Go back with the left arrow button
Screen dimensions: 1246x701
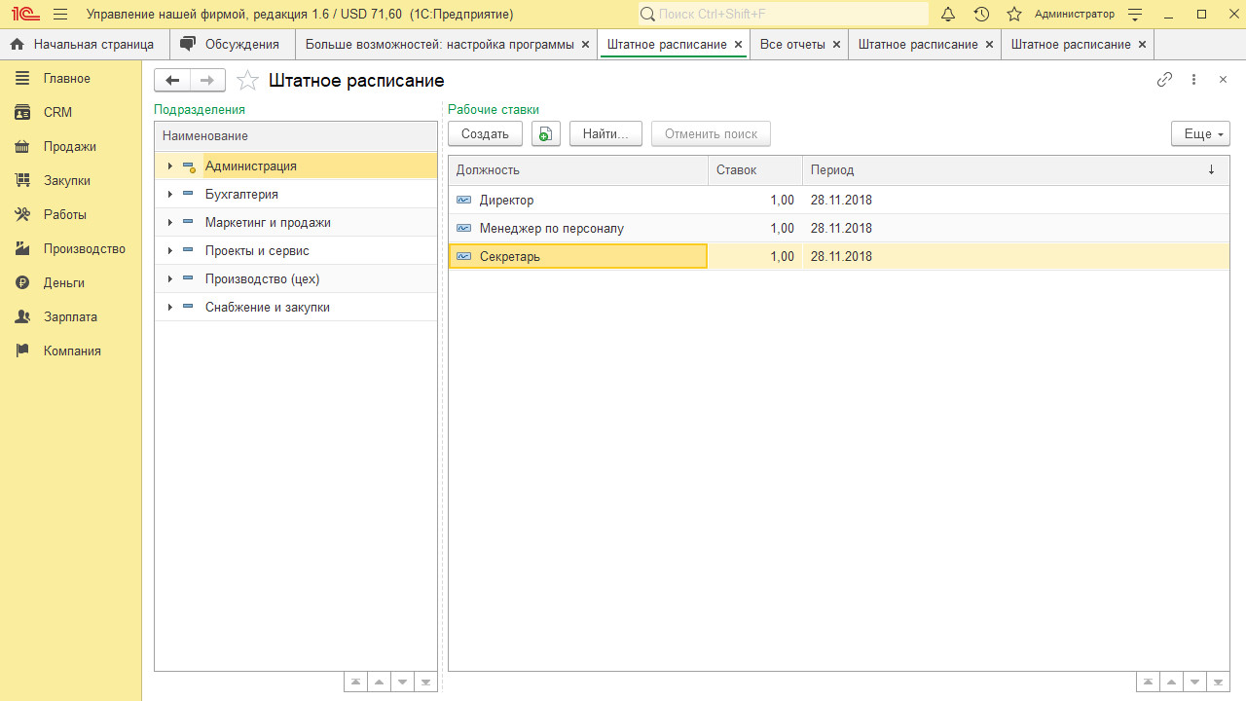click(x=172, y=81)
